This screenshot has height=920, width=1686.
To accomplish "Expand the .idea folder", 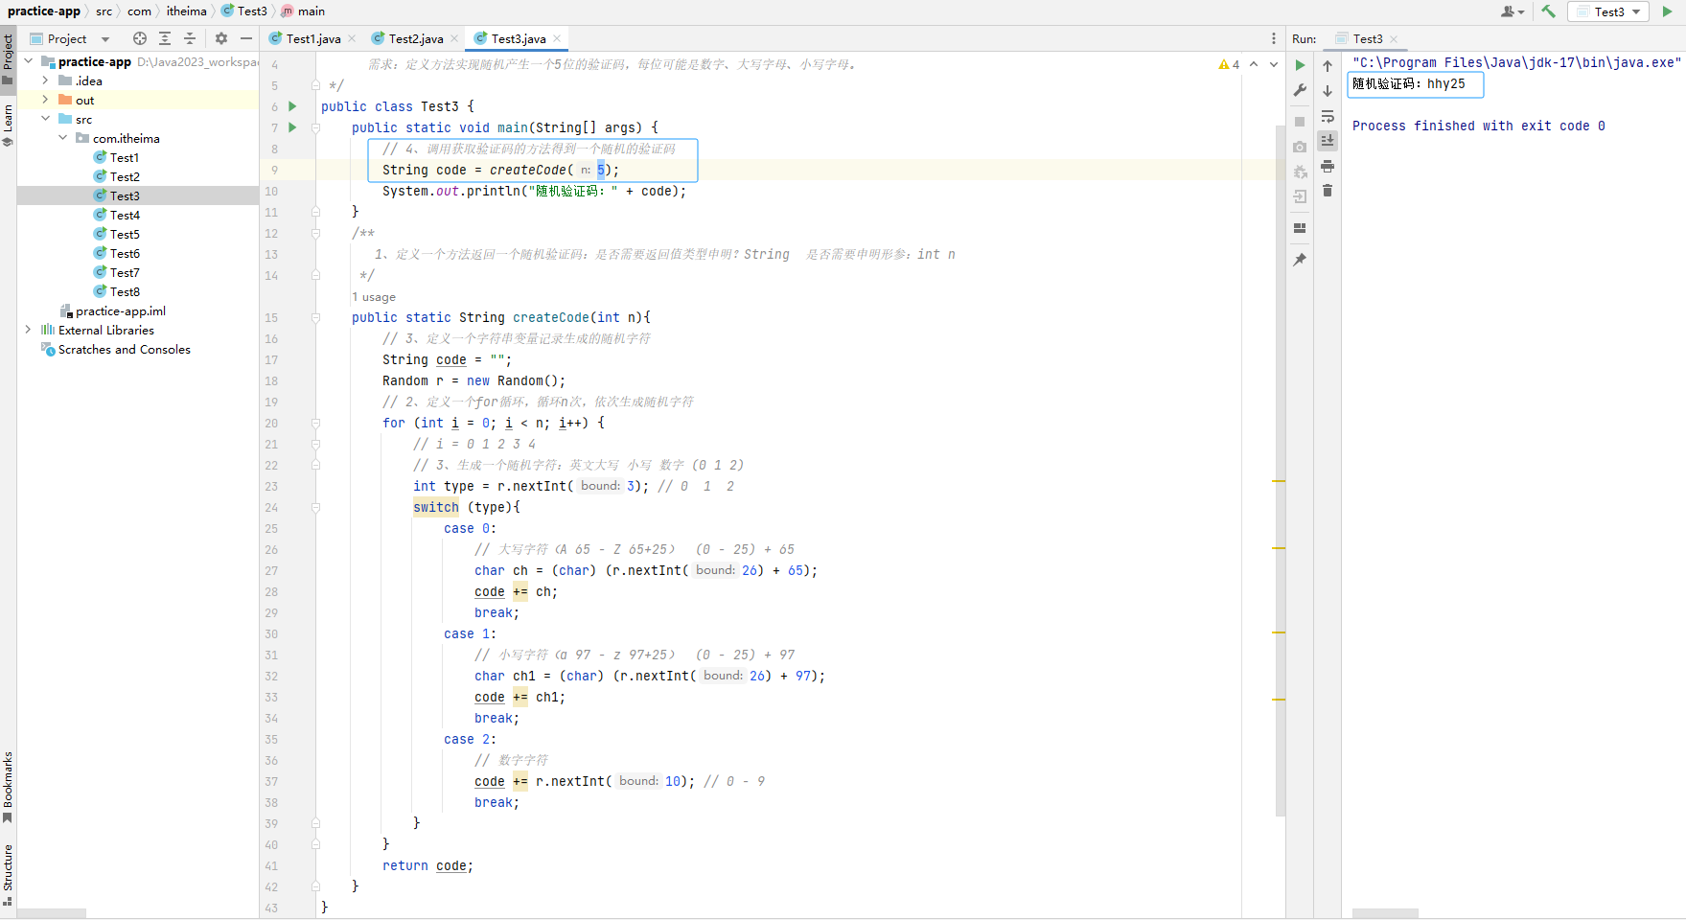I will click(45, 80).
